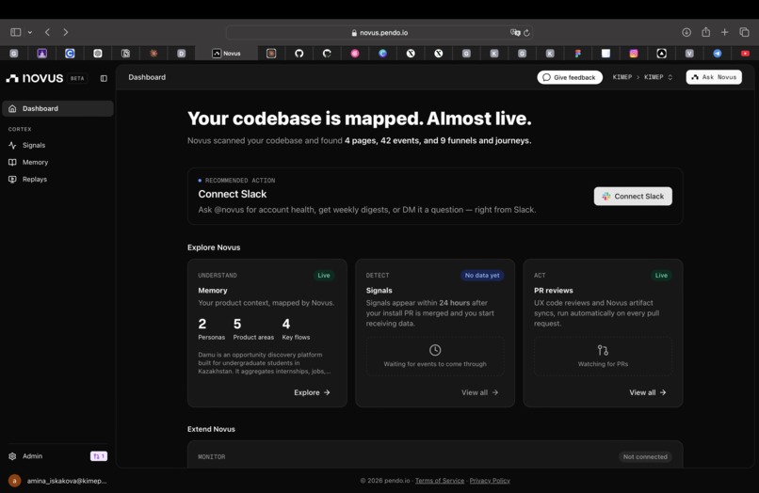Open a new tab with the plus icon

coord(725,32)
